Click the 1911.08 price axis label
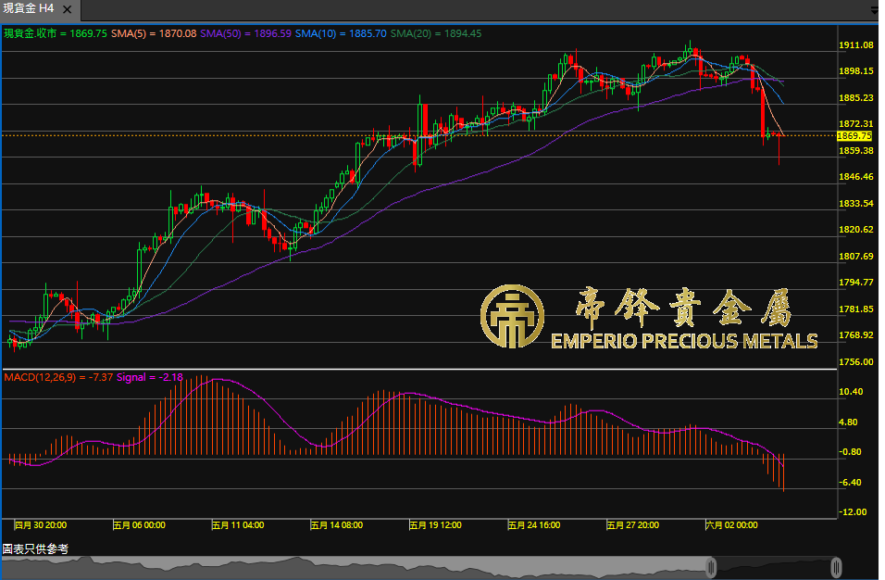The height and width of the screenshot is (580, 885). (x=856, y=44)
